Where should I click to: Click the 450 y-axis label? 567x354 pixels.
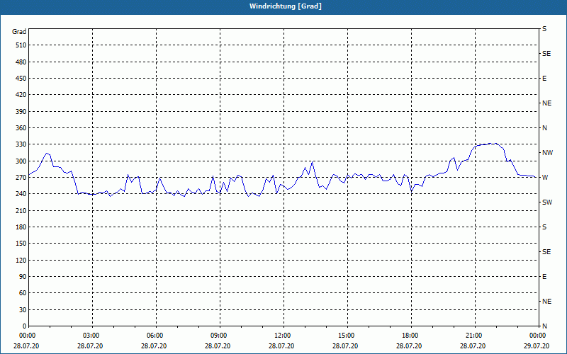point(21,79)
